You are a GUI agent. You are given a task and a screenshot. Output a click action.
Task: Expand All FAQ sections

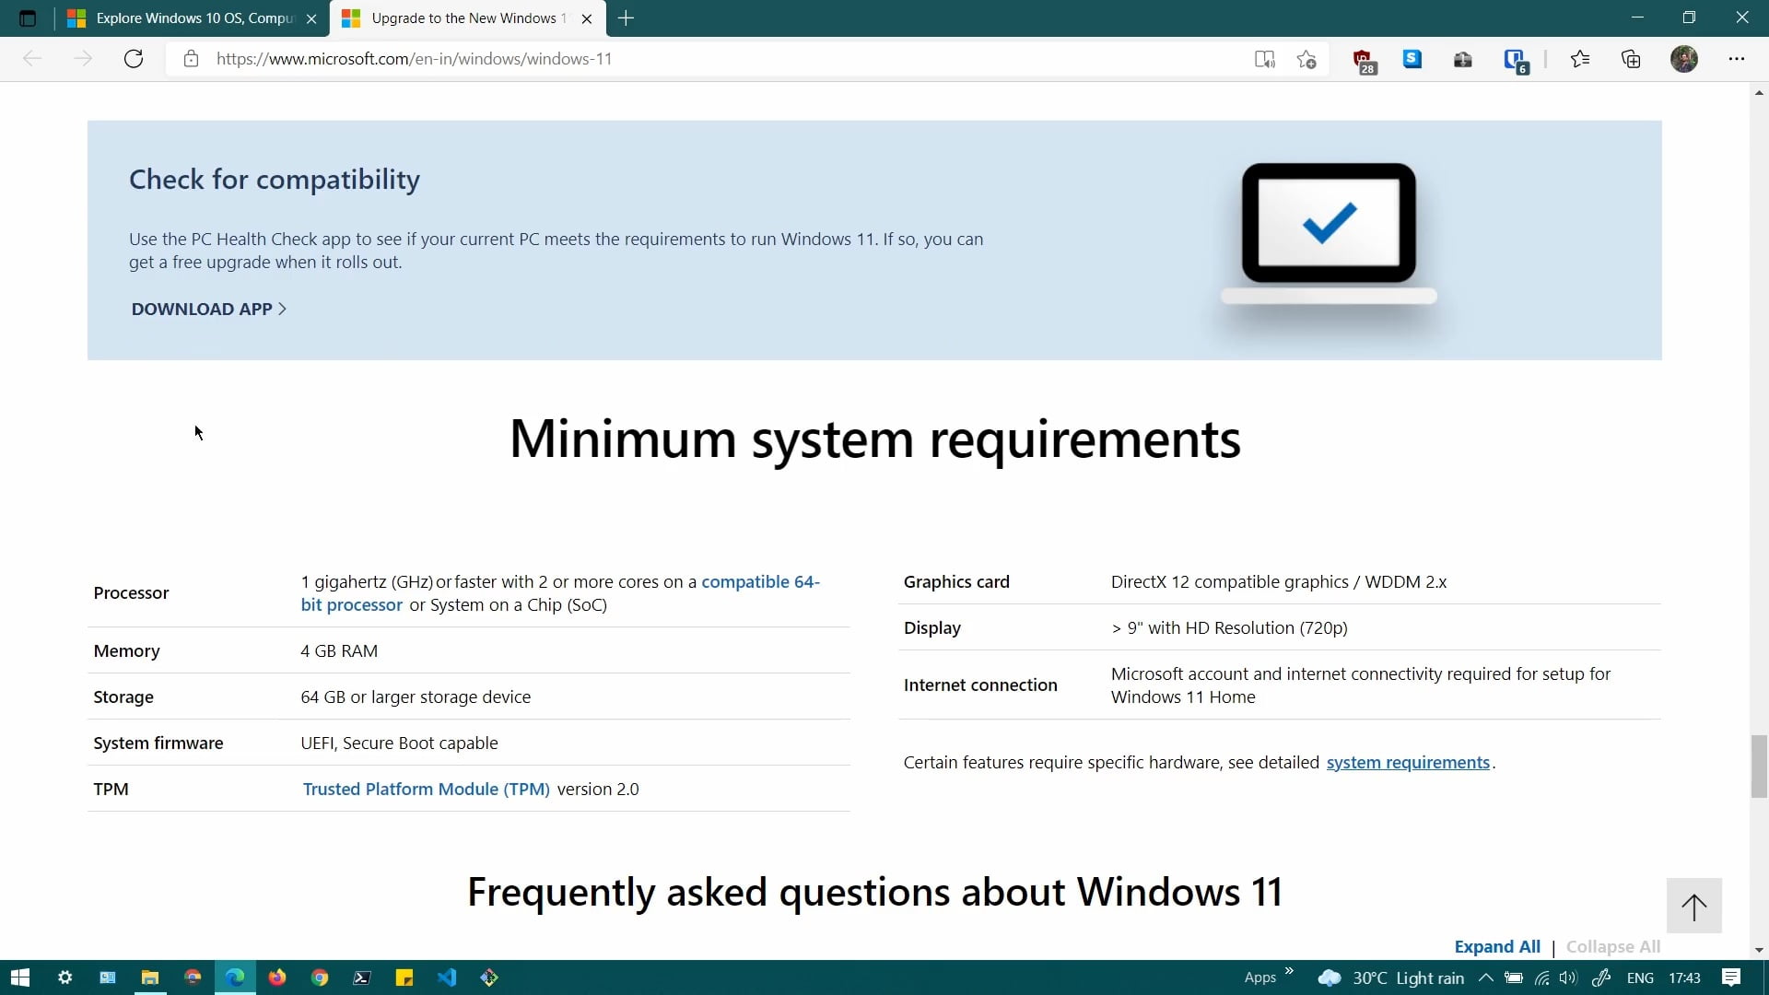point(1497,946)
